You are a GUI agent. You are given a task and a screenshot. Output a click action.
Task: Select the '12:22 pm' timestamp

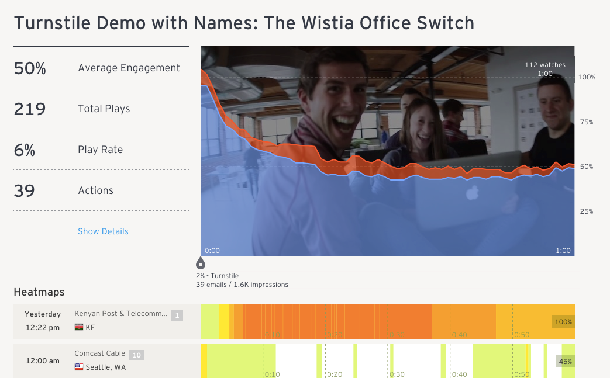coord(43,328)
